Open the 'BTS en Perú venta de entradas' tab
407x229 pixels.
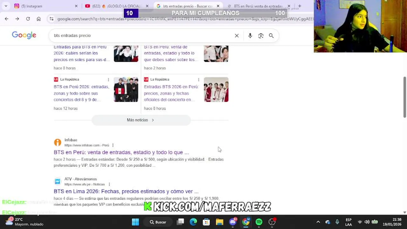pos(258,6)
